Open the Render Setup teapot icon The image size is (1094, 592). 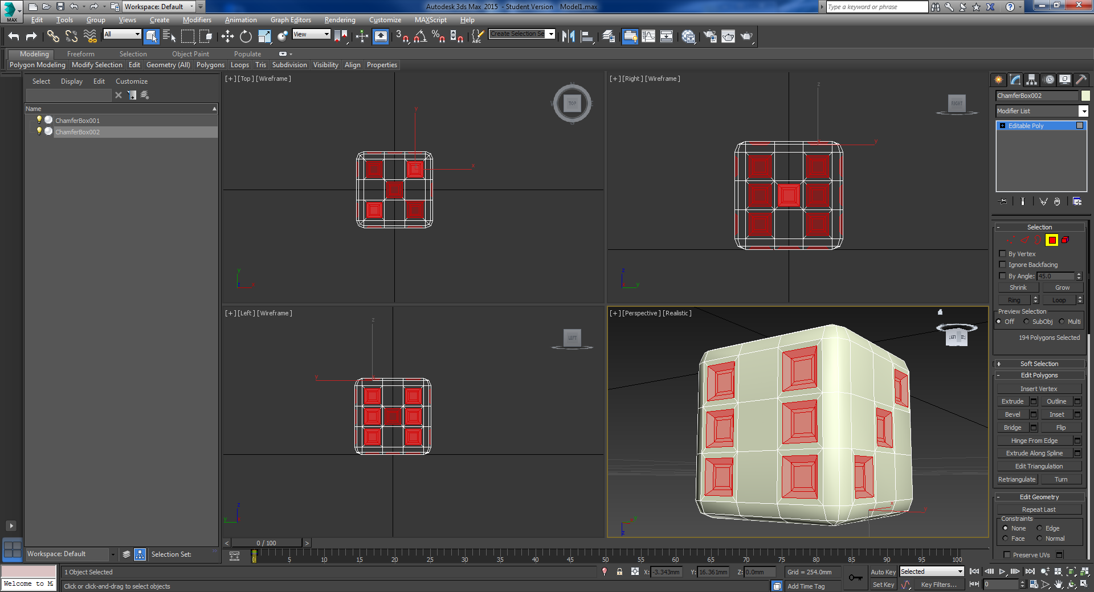click(x=710, y=36)
